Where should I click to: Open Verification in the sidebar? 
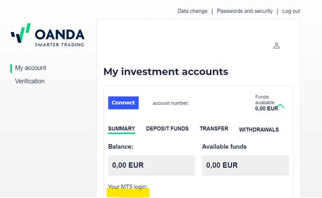pos(30,81)
